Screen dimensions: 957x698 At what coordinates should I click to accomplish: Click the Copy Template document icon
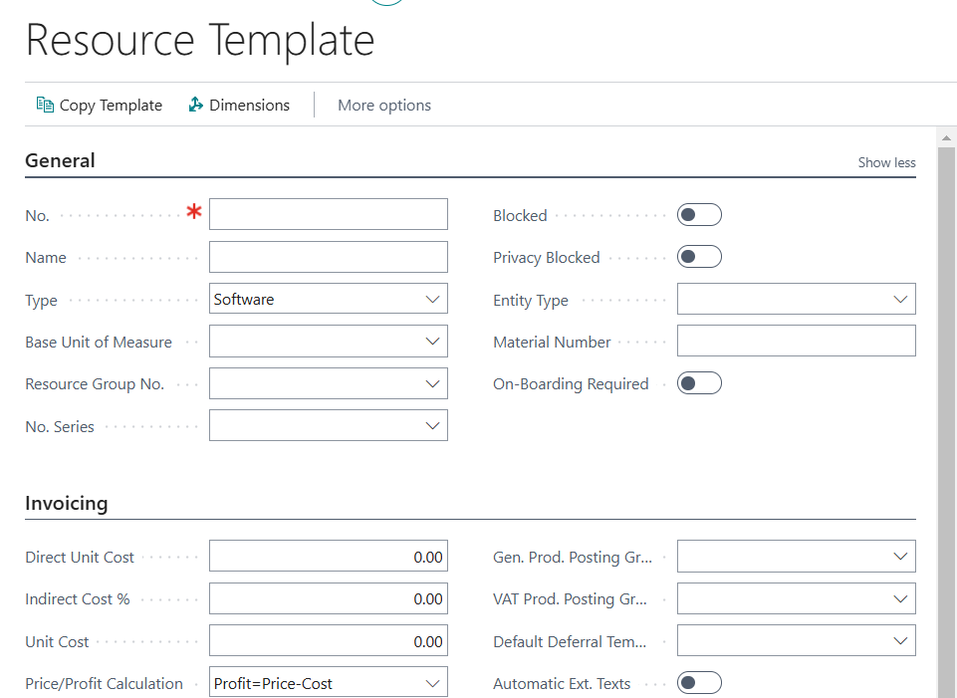pyautogui.click(x=45, y=105)
